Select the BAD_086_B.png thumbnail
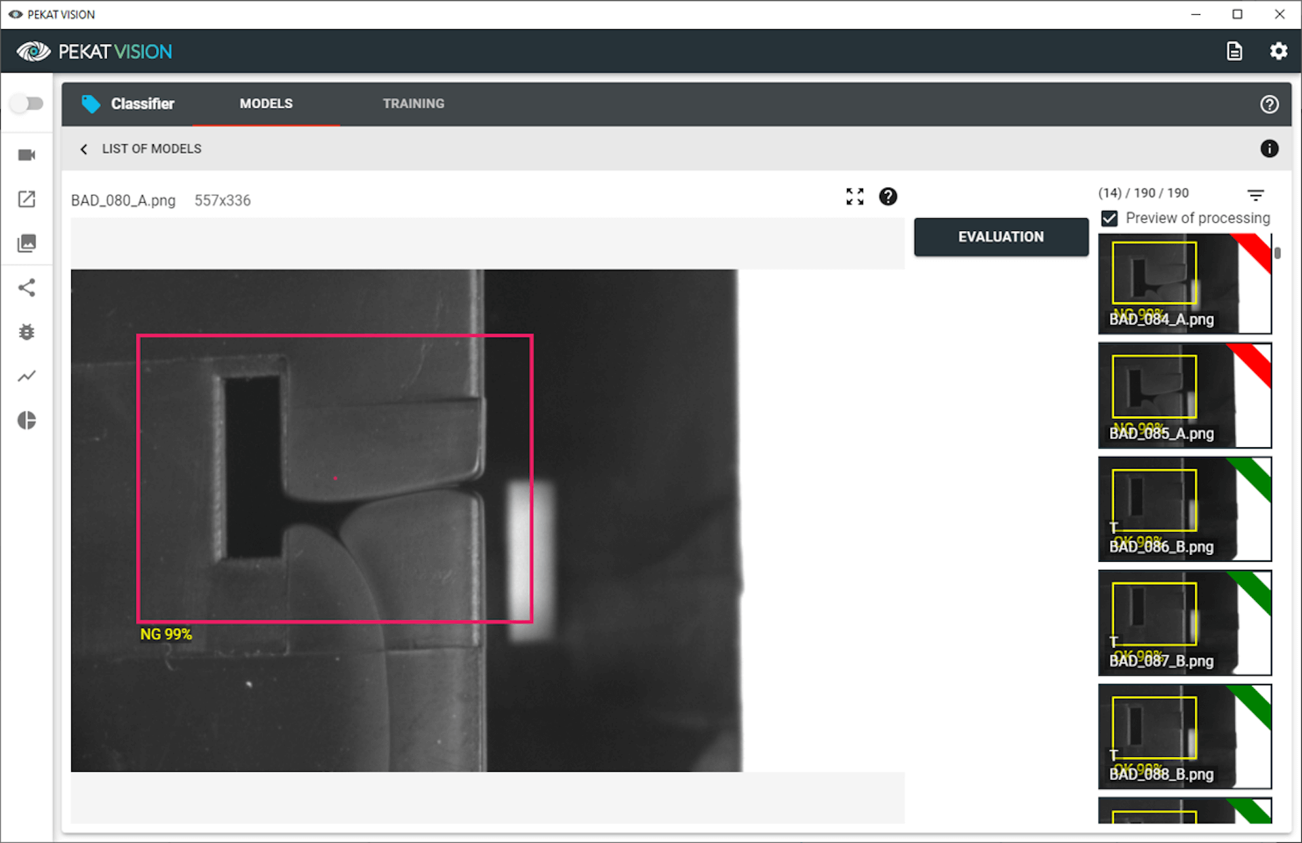 coord(1185,509)
